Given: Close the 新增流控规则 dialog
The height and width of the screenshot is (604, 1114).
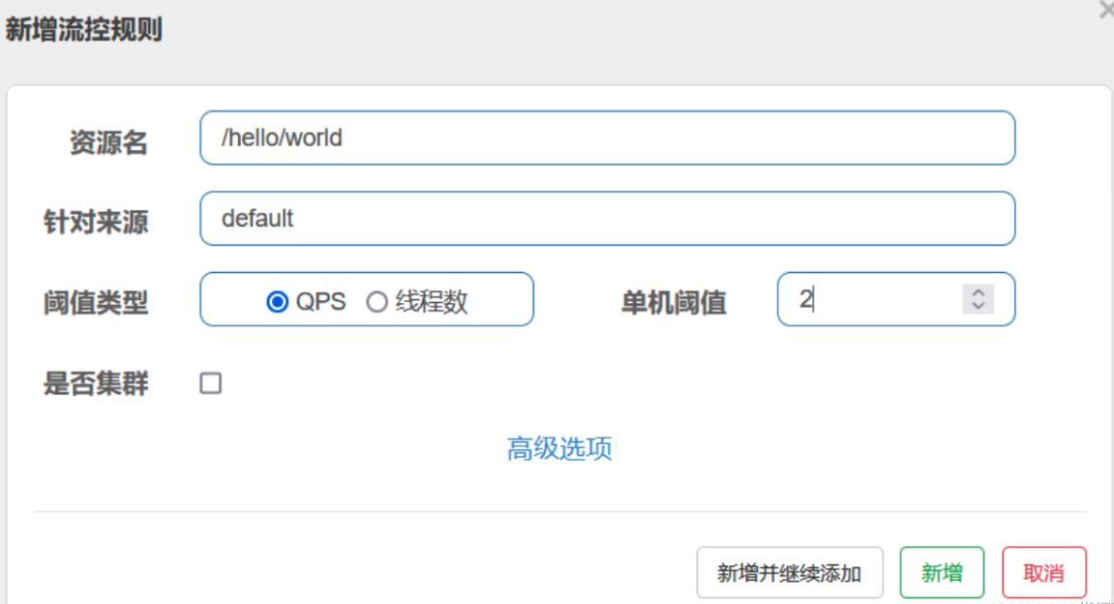Looking at the screenshot, I should [x=1107, y=10].
